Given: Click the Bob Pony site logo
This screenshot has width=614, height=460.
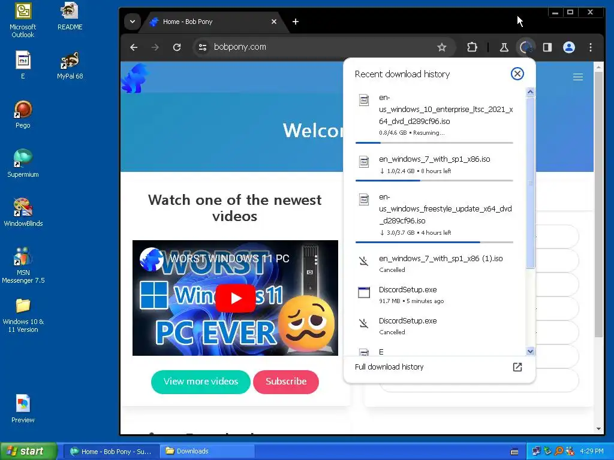Looking at the screenshot, I should 135,78.
